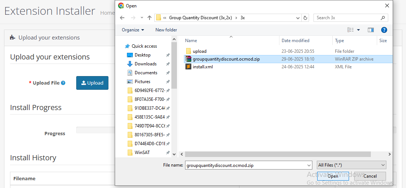
Task: Open recent locations dropdown arrow
Action: (x=142, y=18)
